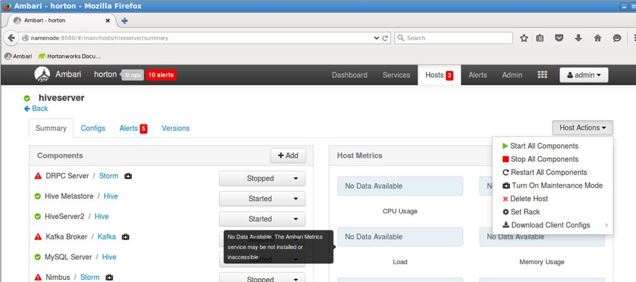Click the Ambari bookmark in bookmarks toolbar
Image resolution: width=636 pixels, height=282 pixels.
coord(18,57)
